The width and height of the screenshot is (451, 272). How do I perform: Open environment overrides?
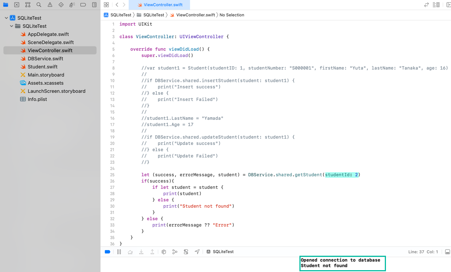point(186,252)
